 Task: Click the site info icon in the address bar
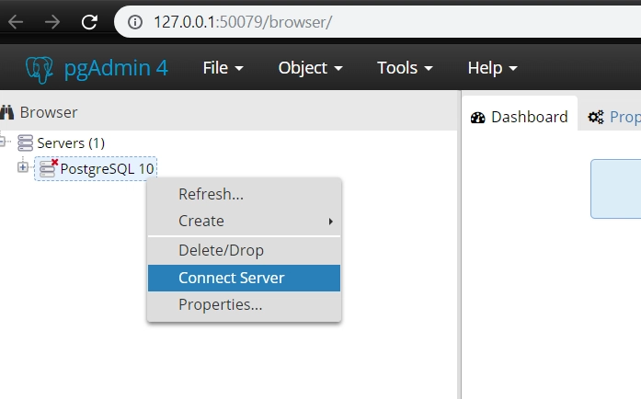tap(135, 22)
